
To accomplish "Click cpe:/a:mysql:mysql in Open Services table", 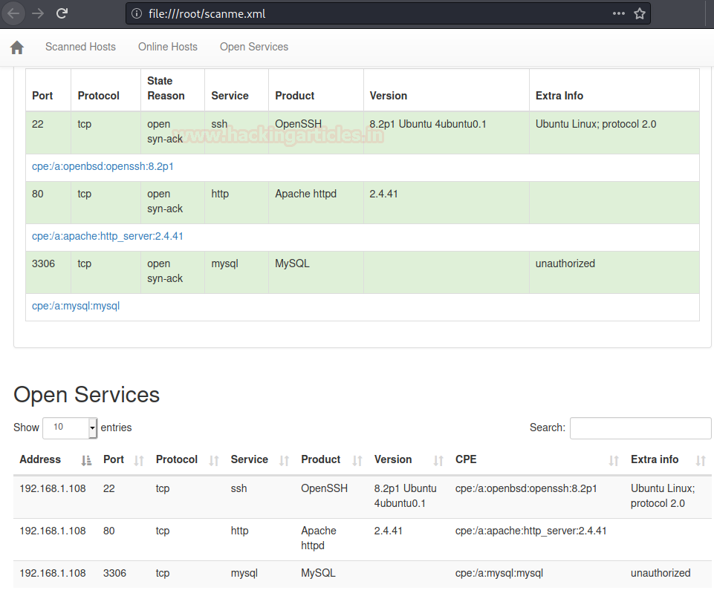I will pos(499,574).
